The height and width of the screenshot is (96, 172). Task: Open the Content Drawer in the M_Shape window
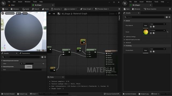coord(8,94)
